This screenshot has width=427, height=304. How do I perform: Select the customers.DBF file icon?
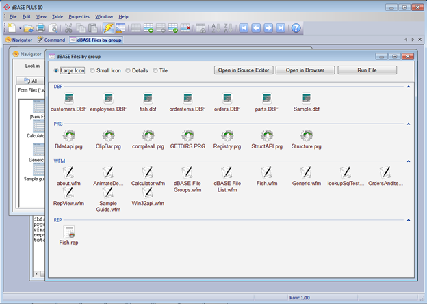tap(68, 98)
